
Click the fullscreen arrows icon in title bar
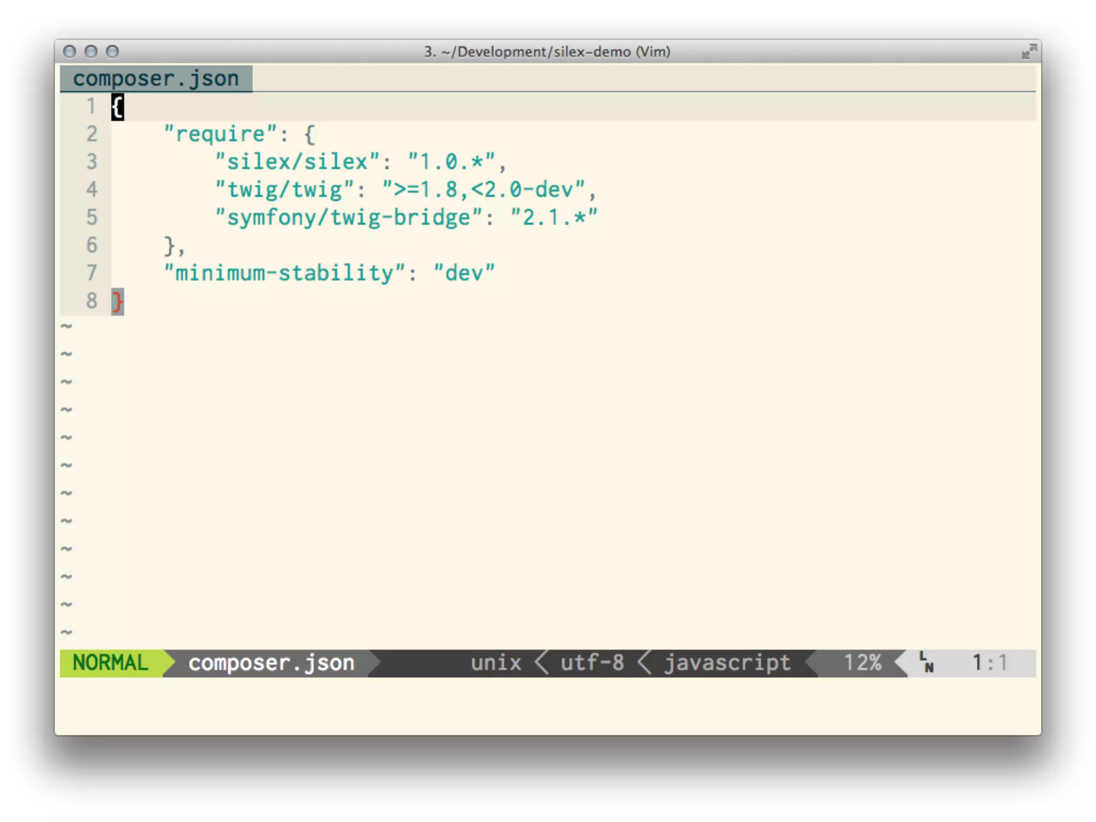pyautogui.click(x=1029, y=52)
